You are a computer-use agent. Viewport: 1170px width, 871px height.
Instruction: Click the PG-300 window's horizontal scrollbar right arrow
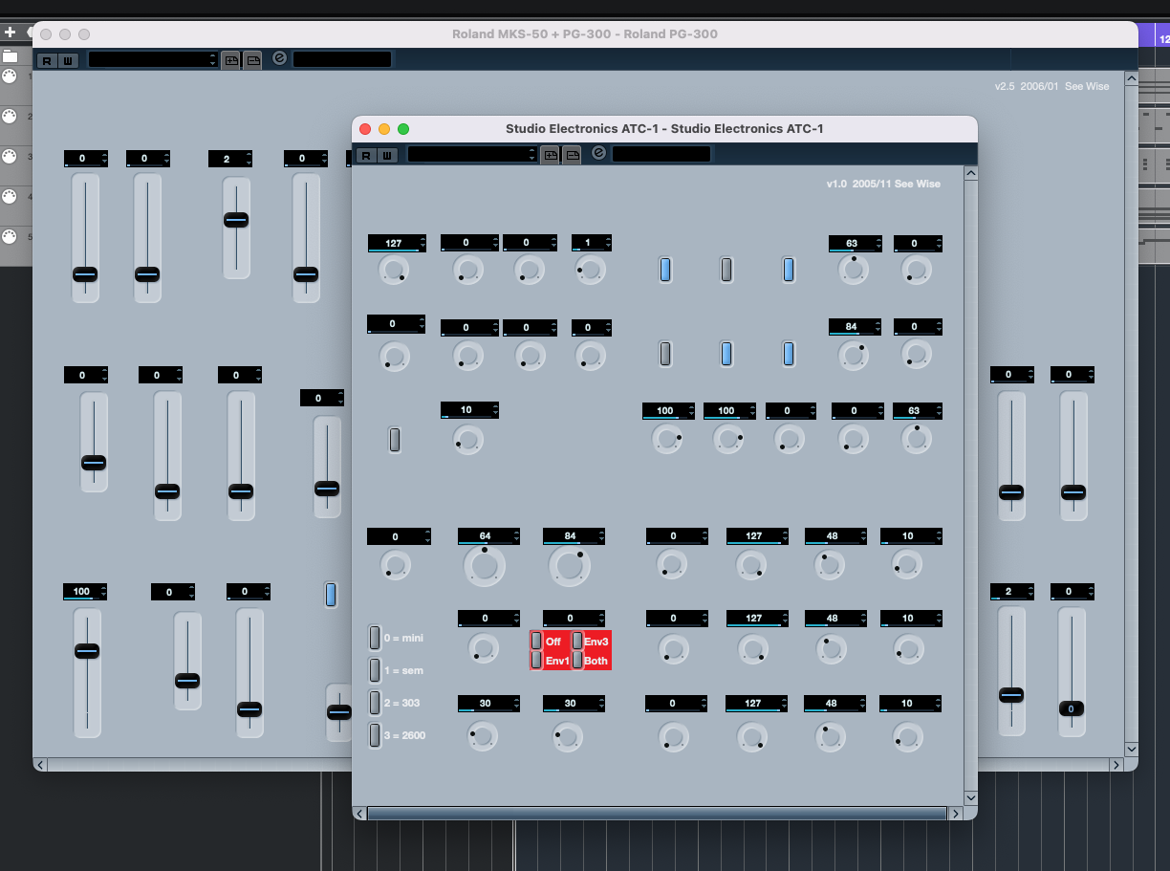tap(1116, 765)
